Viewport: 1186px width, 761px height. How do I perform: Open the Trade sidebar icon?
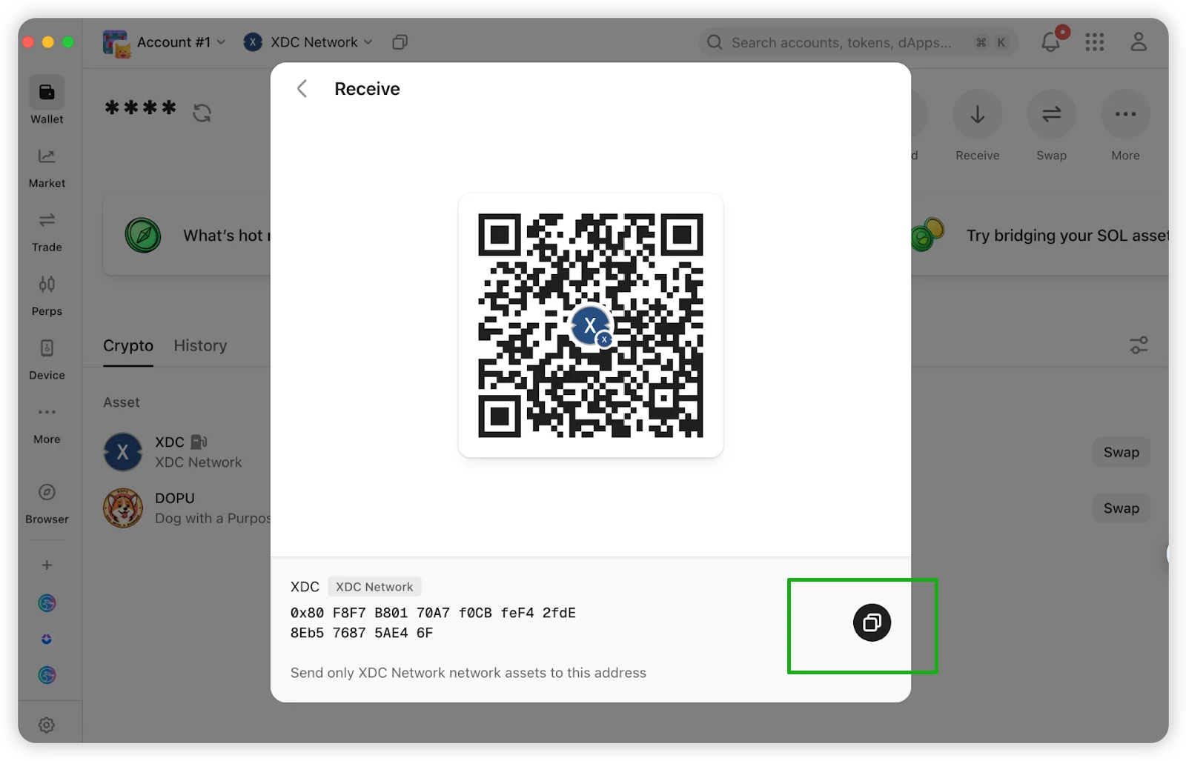point(47,230)
